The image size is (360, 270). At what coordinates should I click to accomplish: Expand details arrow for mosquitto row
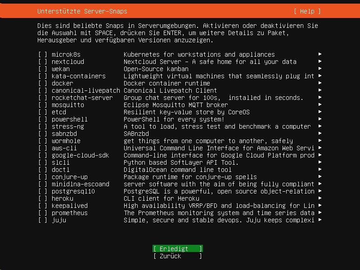tap(319, 105)
